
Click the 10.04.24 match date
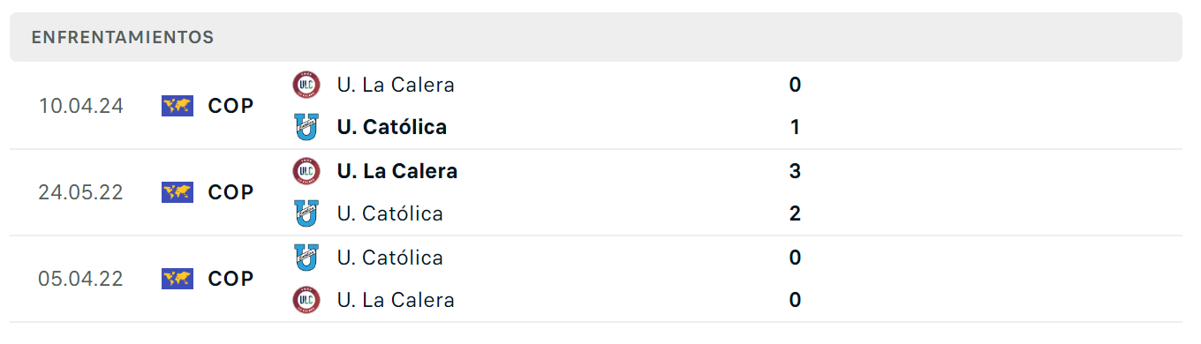click(80, 106)
